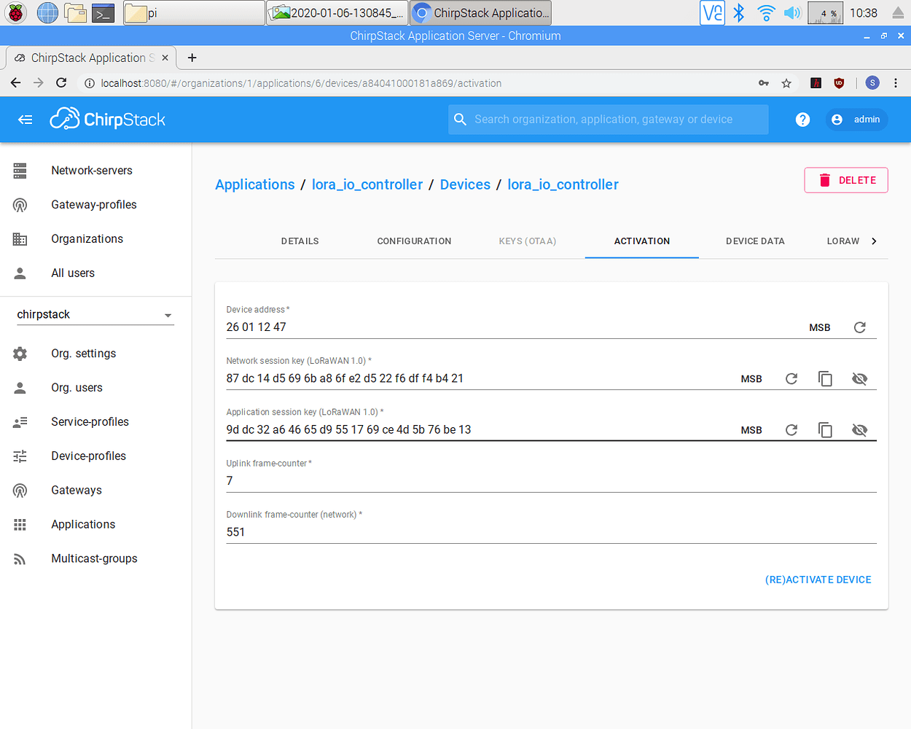Open the help question-mark icon
The image size is (911, 729).
click(802, 120)
